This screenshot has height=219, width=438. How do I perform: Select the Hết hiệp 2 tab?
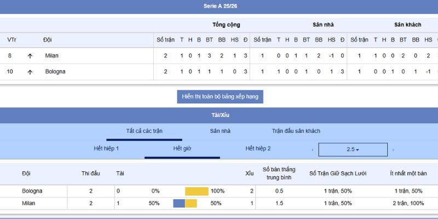(258, 149)
